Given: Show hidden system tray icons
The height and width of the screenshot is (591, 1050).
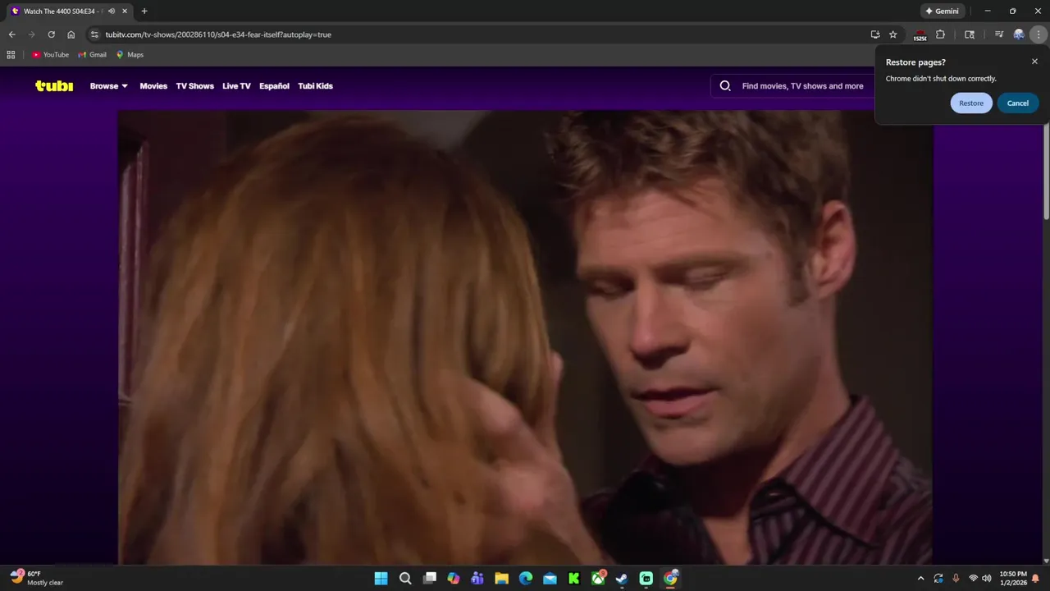Looking at the screenshot, I should (x=920, y=579).
